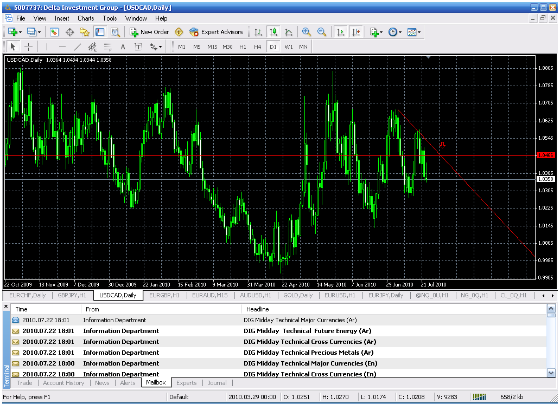Zoom in on the chart
The height and width of the screenshot is (404, 560).
(x=307, y=32)
